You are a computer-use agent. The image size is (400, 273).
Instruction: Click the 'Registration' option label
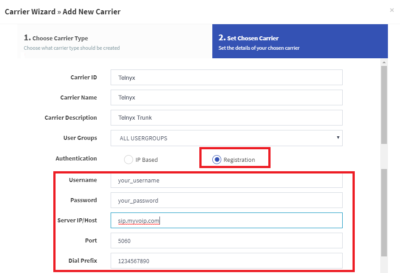tap(239, 160)
